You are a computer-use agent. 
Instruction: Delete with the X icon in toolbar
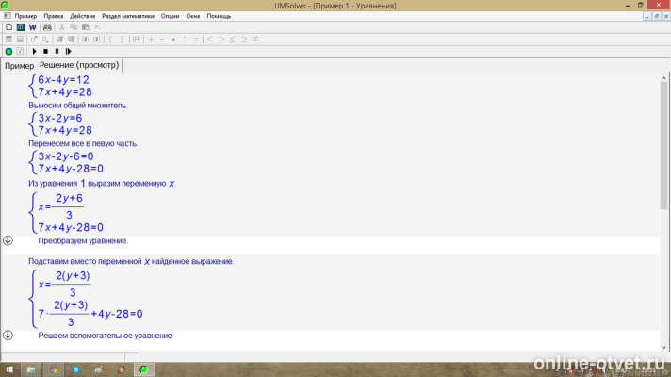(x=97, y=27)
